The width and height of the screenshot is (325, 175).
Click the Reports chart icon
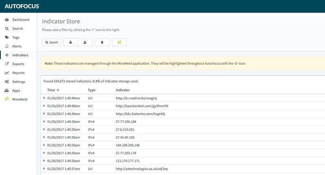click(x=7, y=73)
